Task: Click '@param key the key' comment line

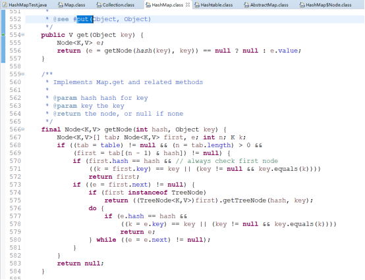Action: [89, 106]
